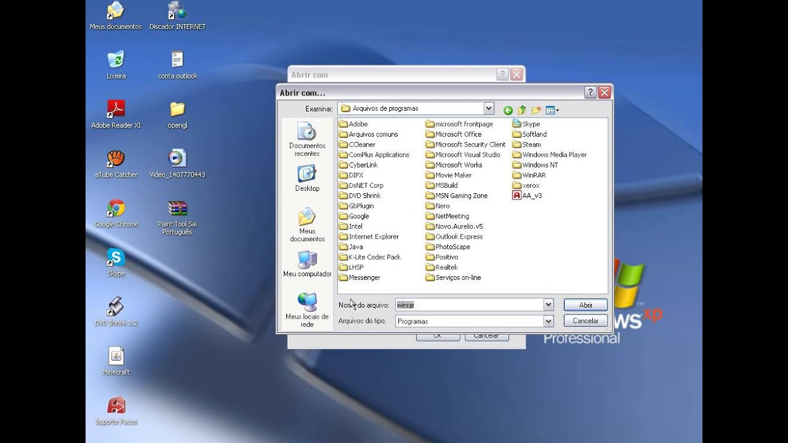This screenshot has height=443, width=788.
Task: Expand the Arquivos do tipo dropdown
Action: 548,321
